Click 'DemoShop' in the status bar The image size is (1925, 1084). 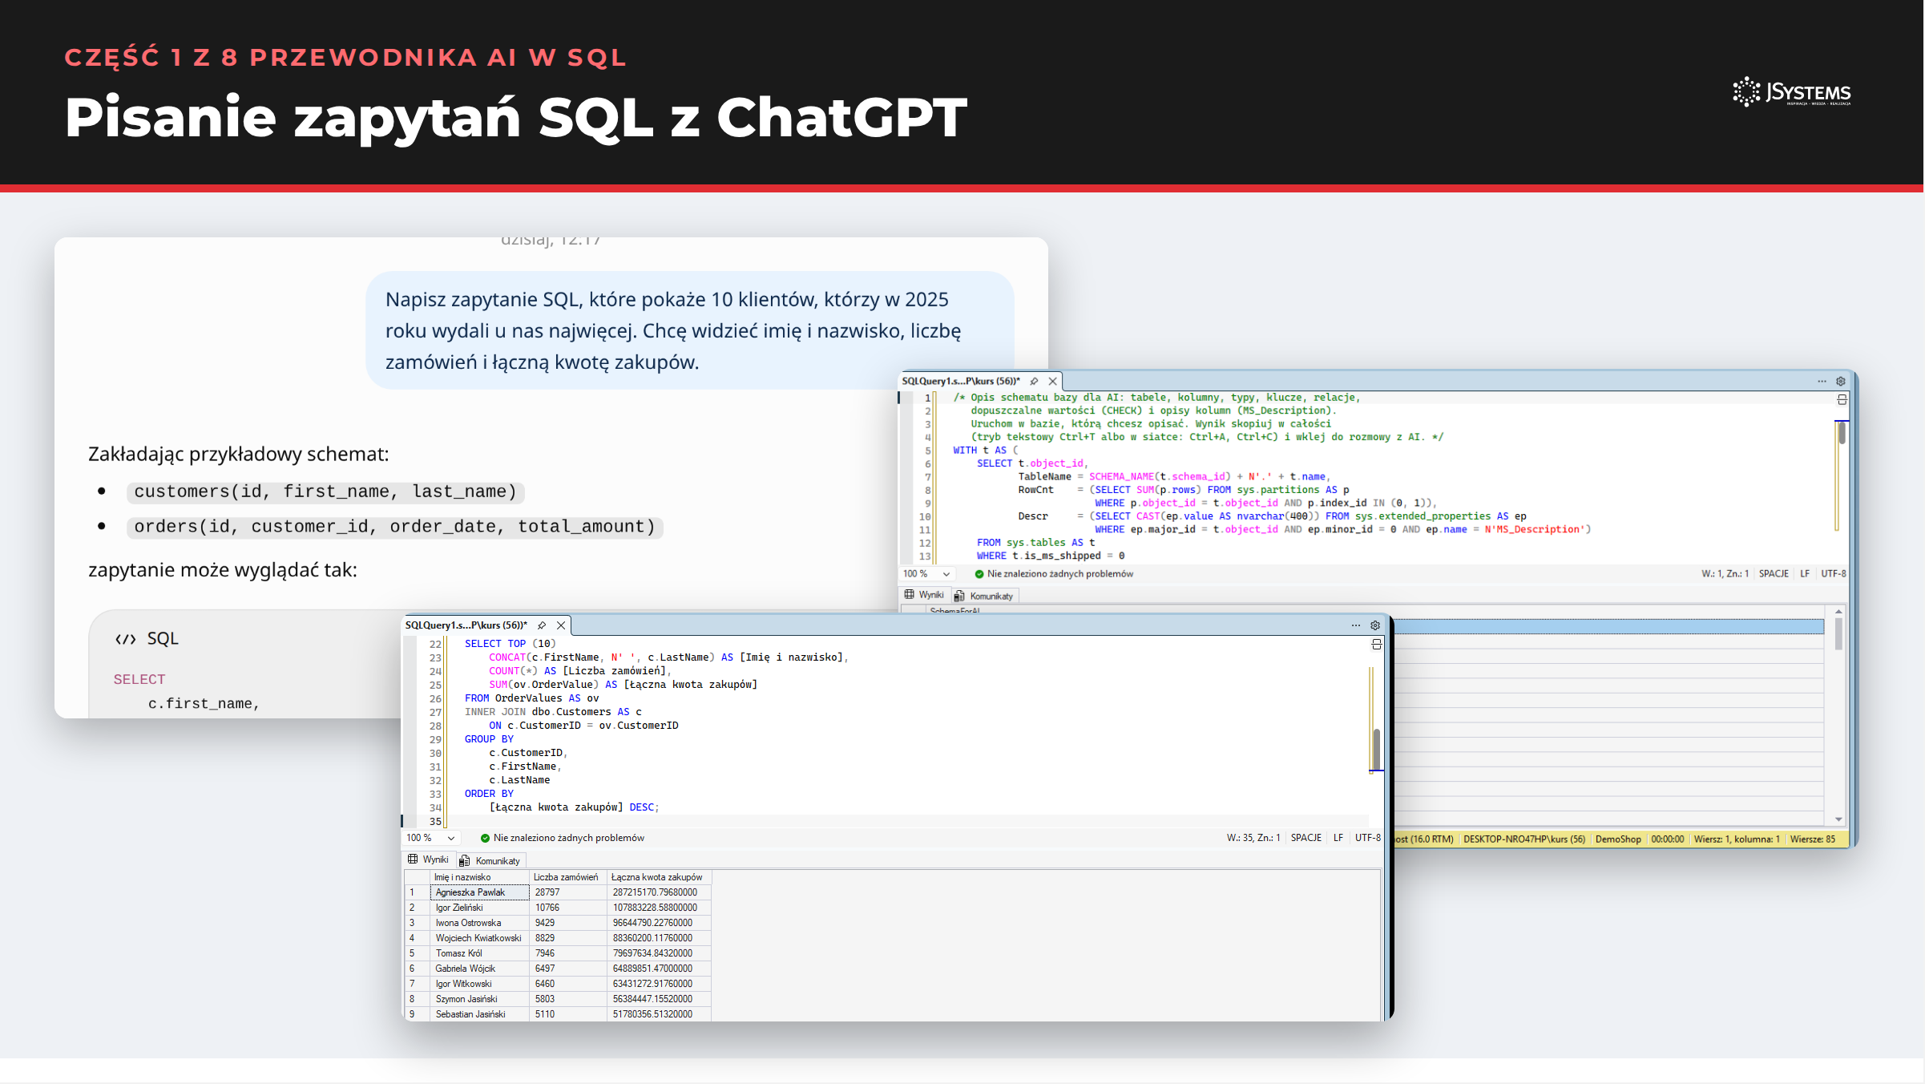coord(1617,839)
